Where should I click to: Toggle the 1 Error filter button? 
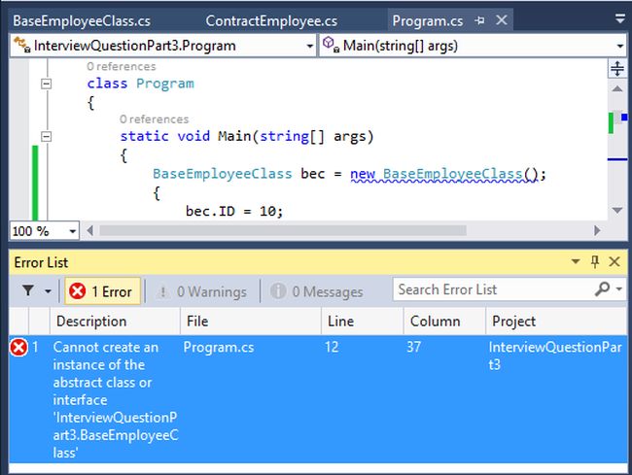(103, 290)
